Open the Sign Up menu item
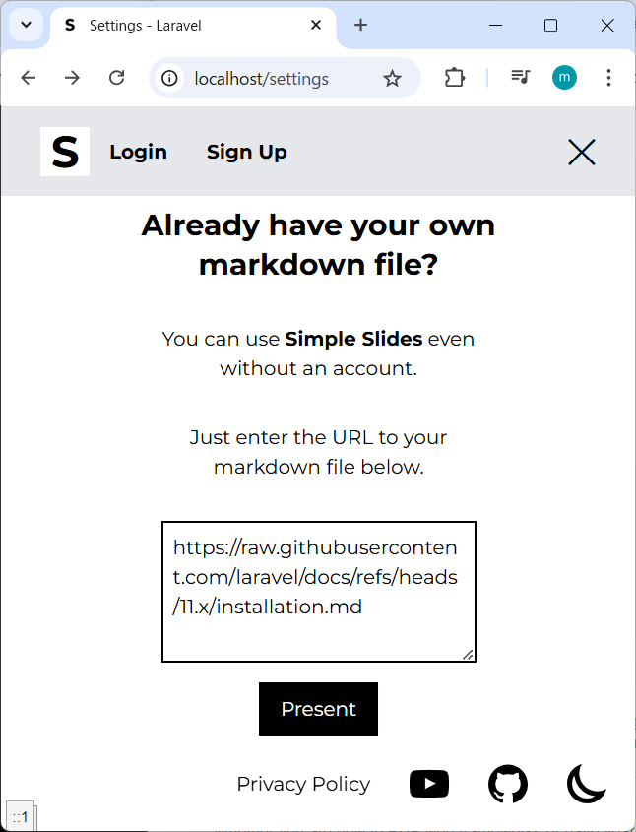This screenshot has height=832, width=636. click(x=247, y=152)
